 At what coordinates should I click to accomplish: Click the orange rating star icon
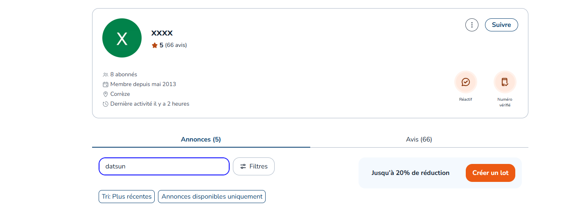155,45
